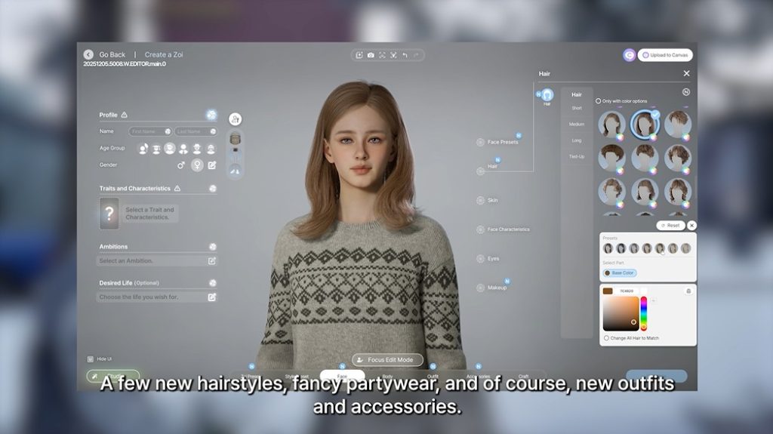The width and height of the screenshot is (773, 434).
Task: Click the Upload to Canvas button
Action: (665, 55)
